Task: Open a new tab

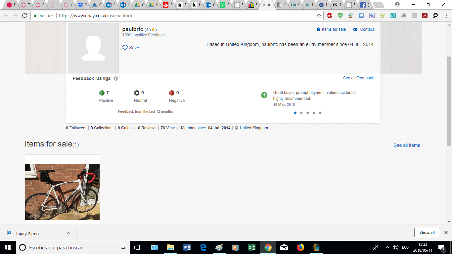Action: click(x=378, y=5)
